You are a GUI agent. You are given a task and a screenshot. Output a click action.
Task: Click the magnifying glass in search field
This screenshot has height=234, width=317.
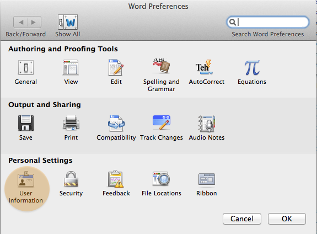coord(233,22)
